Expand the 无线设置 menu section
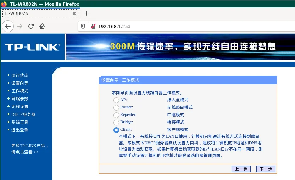 [20, 106]
